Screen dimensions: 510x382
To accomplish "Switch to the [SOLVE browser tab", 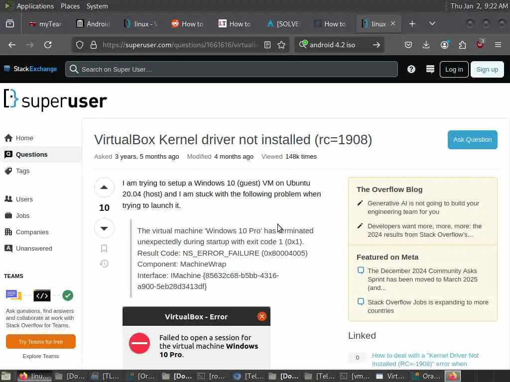I will (282, 24).
